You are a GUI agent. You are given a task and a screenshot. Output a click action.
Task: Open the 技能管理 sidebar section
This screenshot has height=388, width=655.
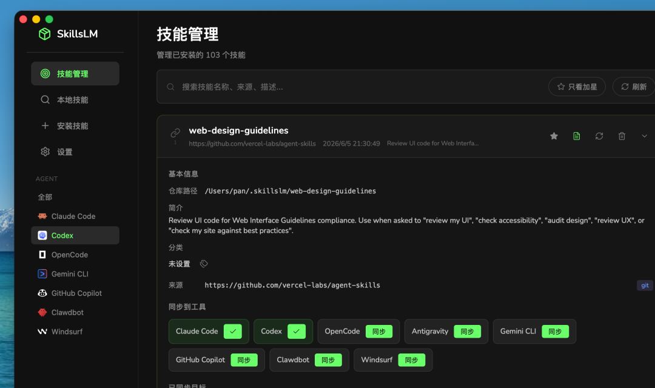[75, 73]
